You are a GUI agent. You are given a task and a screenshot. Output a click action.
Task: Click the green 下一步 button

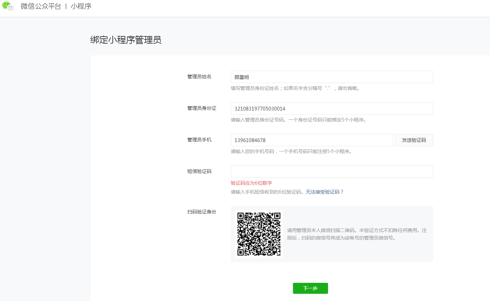click(x=311, y=288)
